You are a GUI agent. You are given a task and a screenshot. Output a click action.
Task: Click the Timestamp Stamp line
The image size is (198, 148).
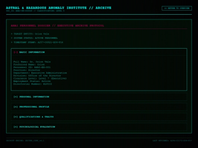[37, 42]
